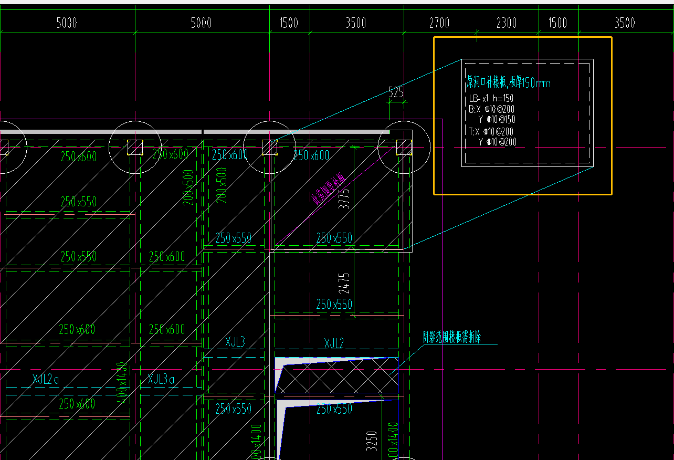Viewport: 674px width, 460px height.
Task: Select column square below the 525 dimension
Action: point(404,147)
